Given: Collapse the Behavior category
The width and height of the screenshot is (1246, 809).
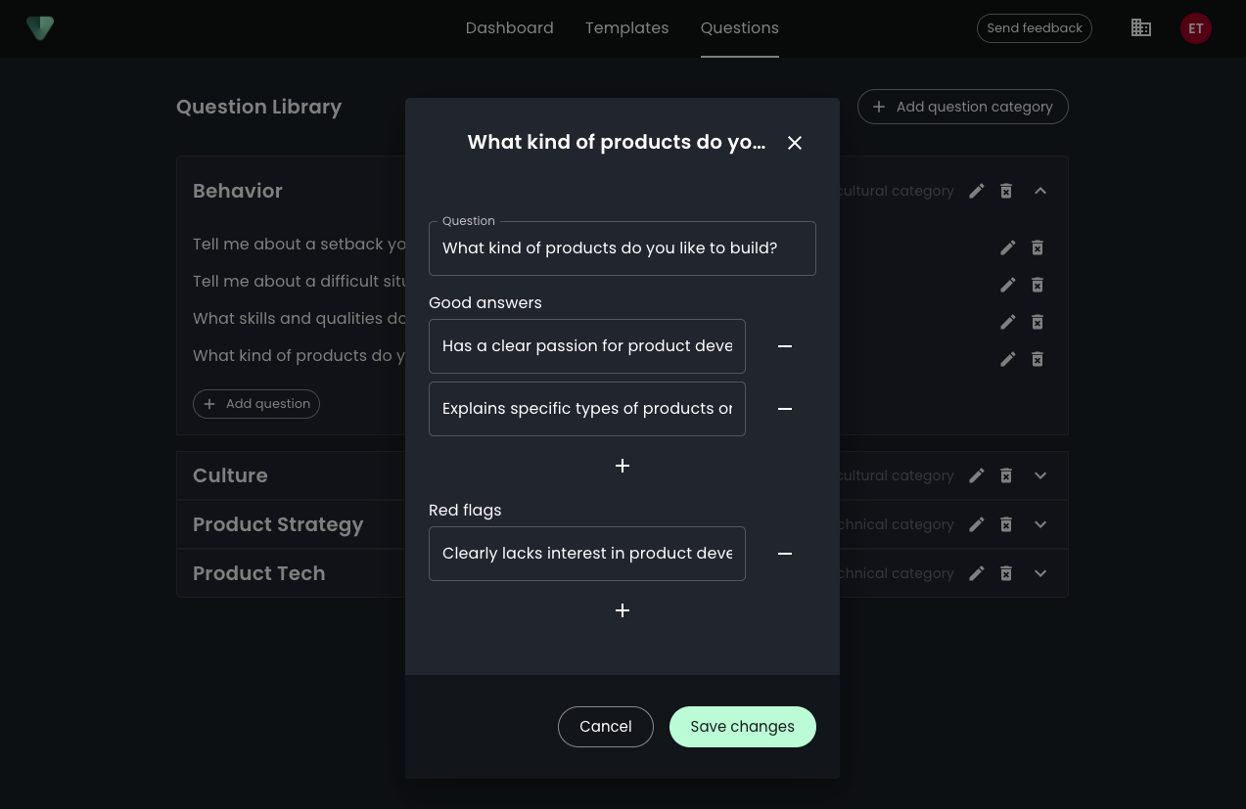Looking at the screenshot, I should (x=1040, y=191).
